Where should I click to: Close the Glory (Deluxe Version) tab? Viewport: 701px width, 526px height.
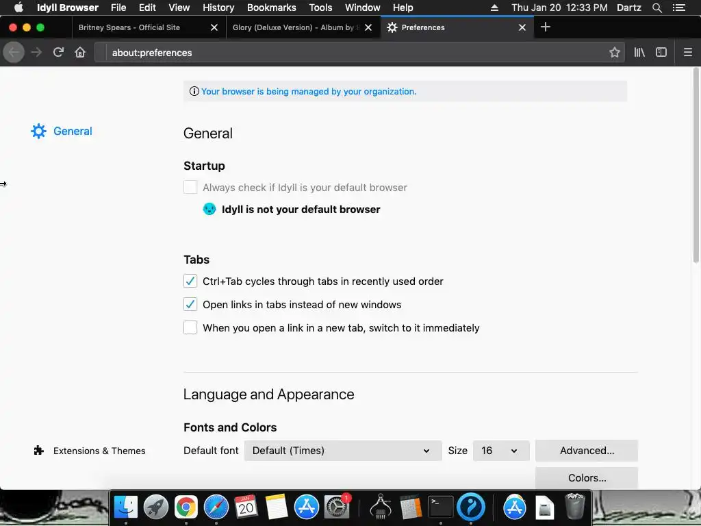(x=368, y=27)
